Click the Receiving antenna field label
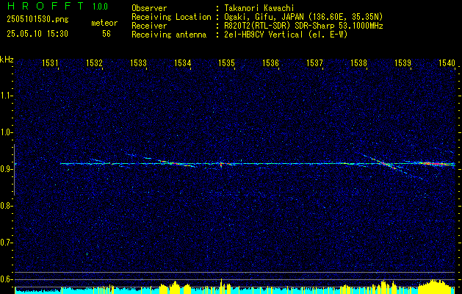The image size is (462, 294). 169,35
